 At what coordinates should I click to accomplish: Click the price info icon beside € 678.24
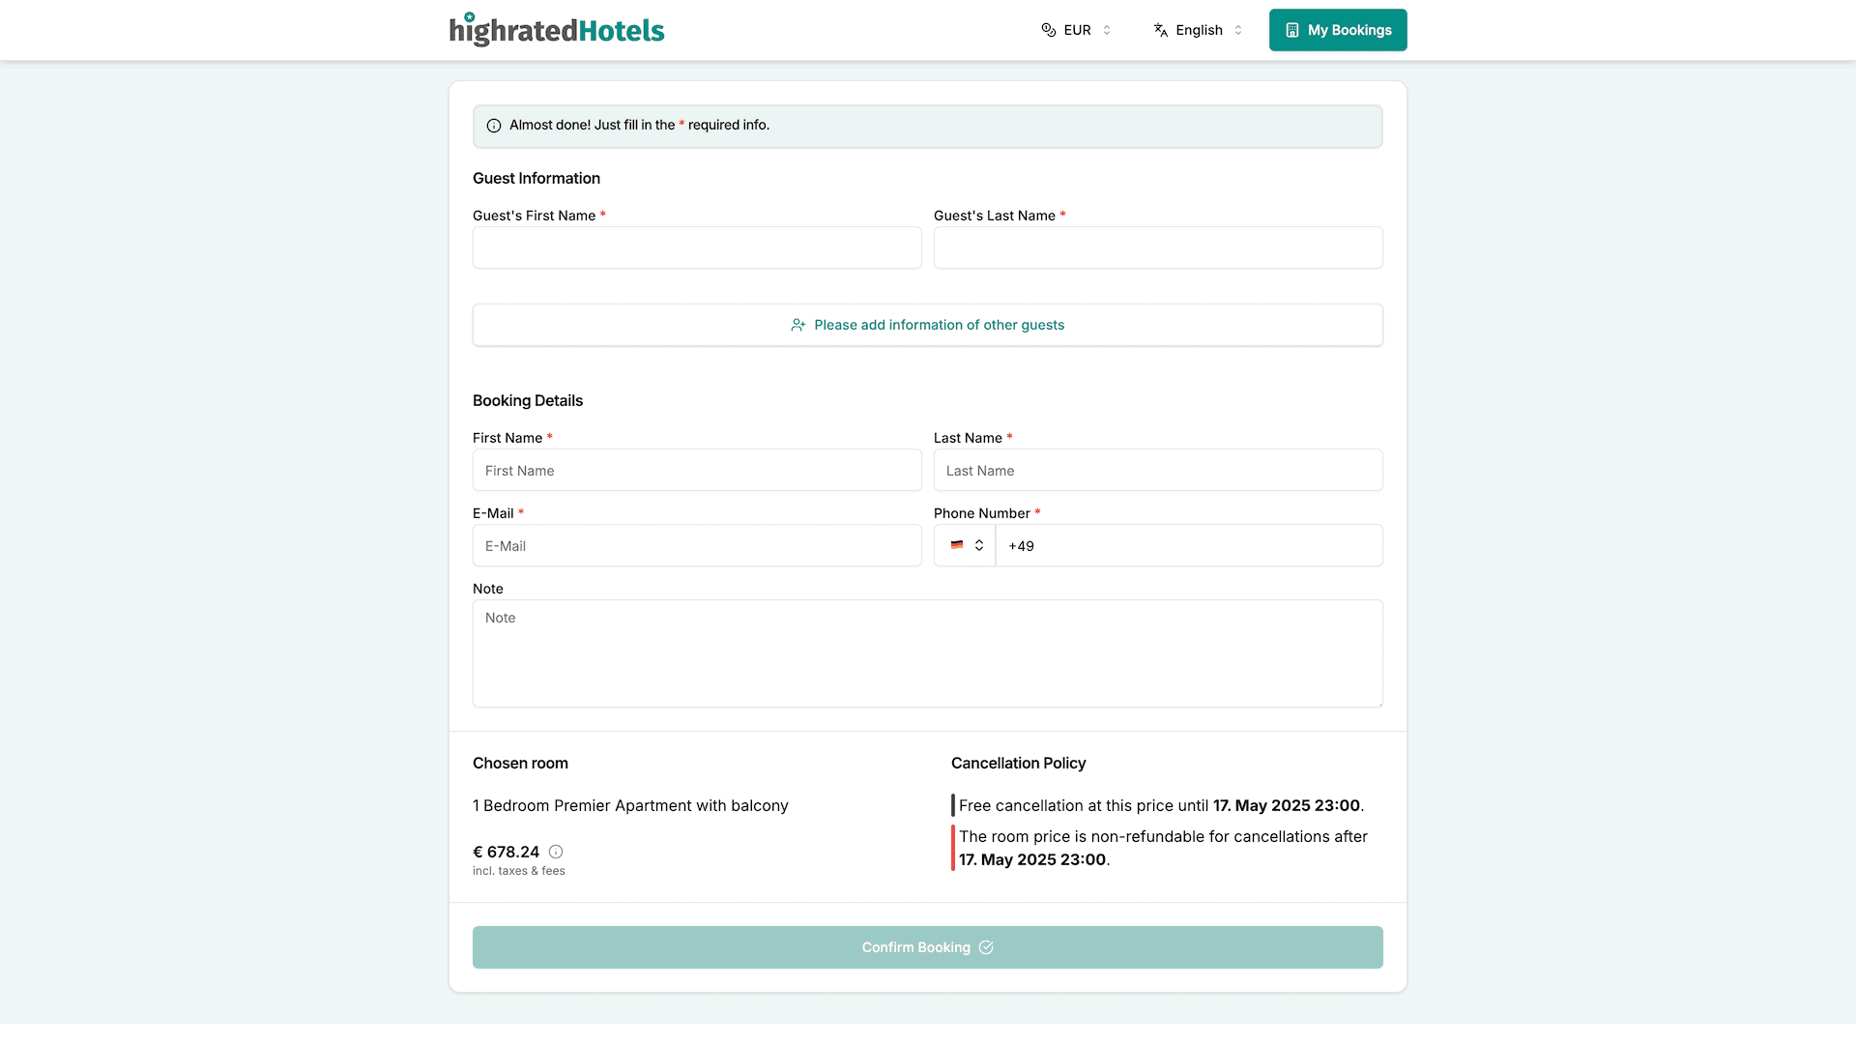pyautogui.click(x=556, y=852)
